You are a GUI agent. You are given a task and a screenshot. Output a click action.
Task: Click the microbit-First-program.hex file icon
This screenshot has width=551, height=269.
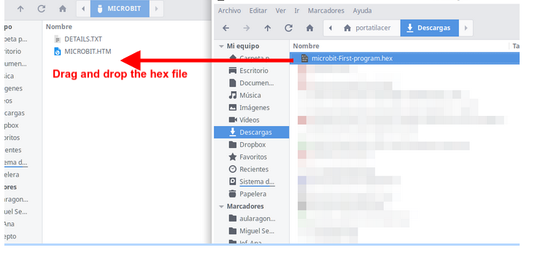point(304,58)
